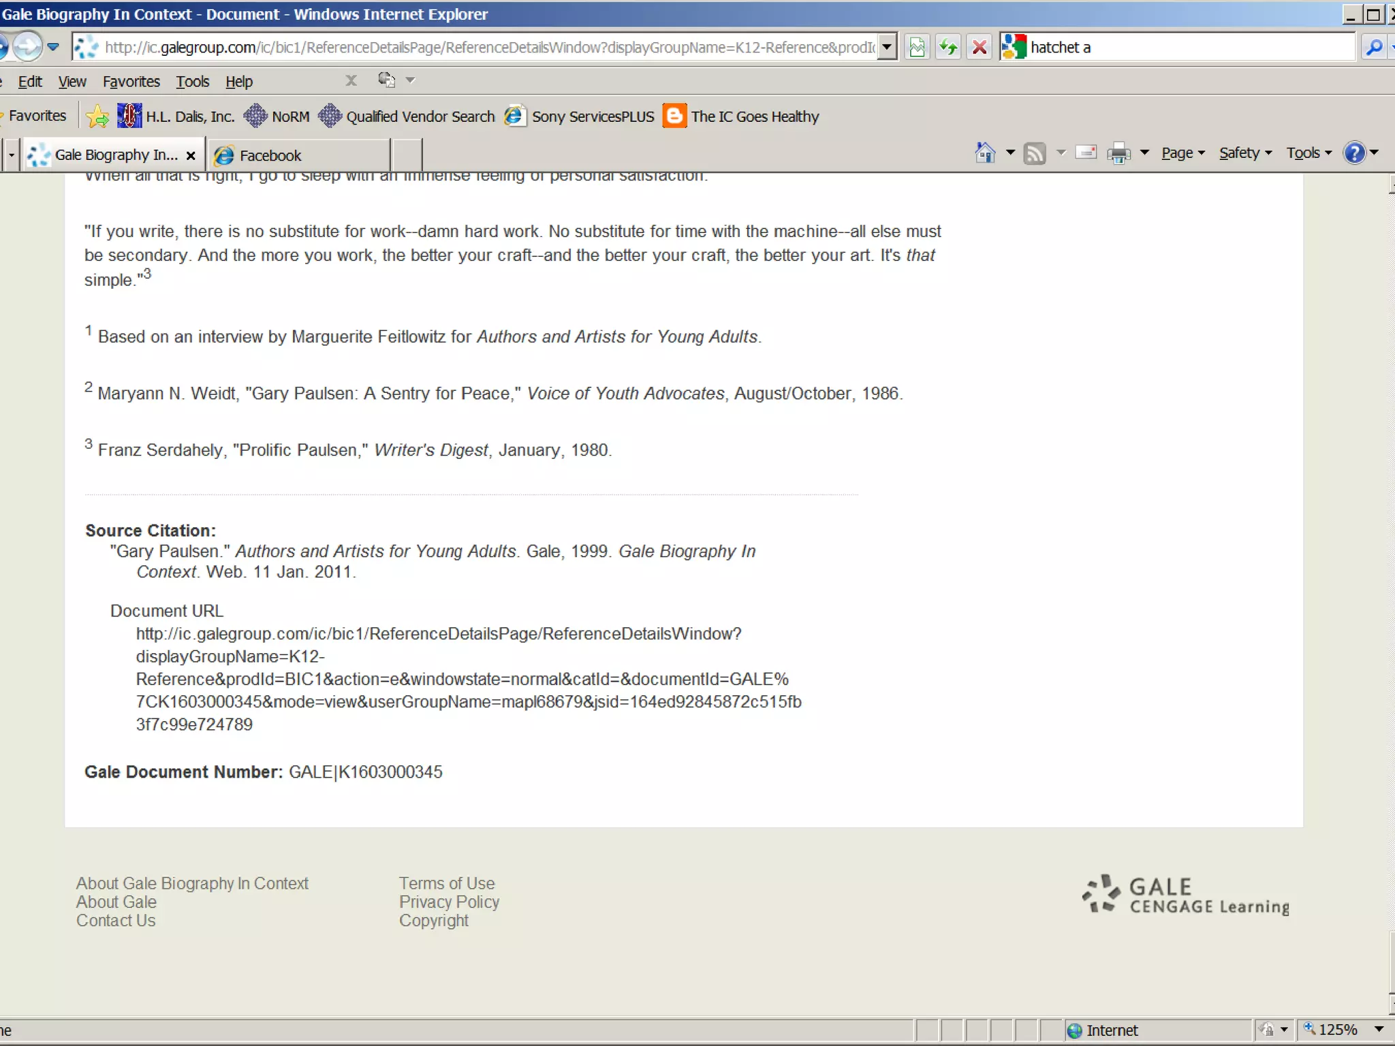
Task: Switch to the Facebook tab
Action: pos(270,155)
